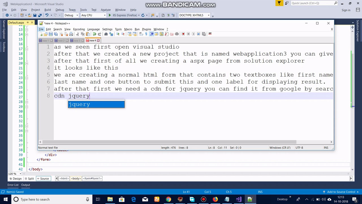Viewport: 362px width, 204px height.
Task: Click the macro Playback icon
Action: pos(193,34)
